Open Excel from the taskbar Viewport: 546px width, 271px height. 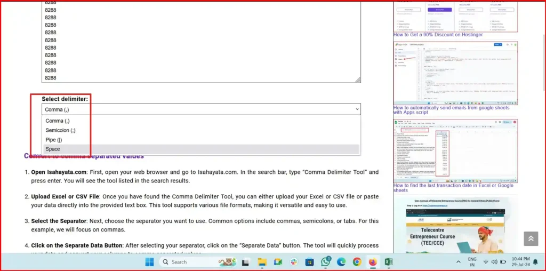click(x=389, y=262)
